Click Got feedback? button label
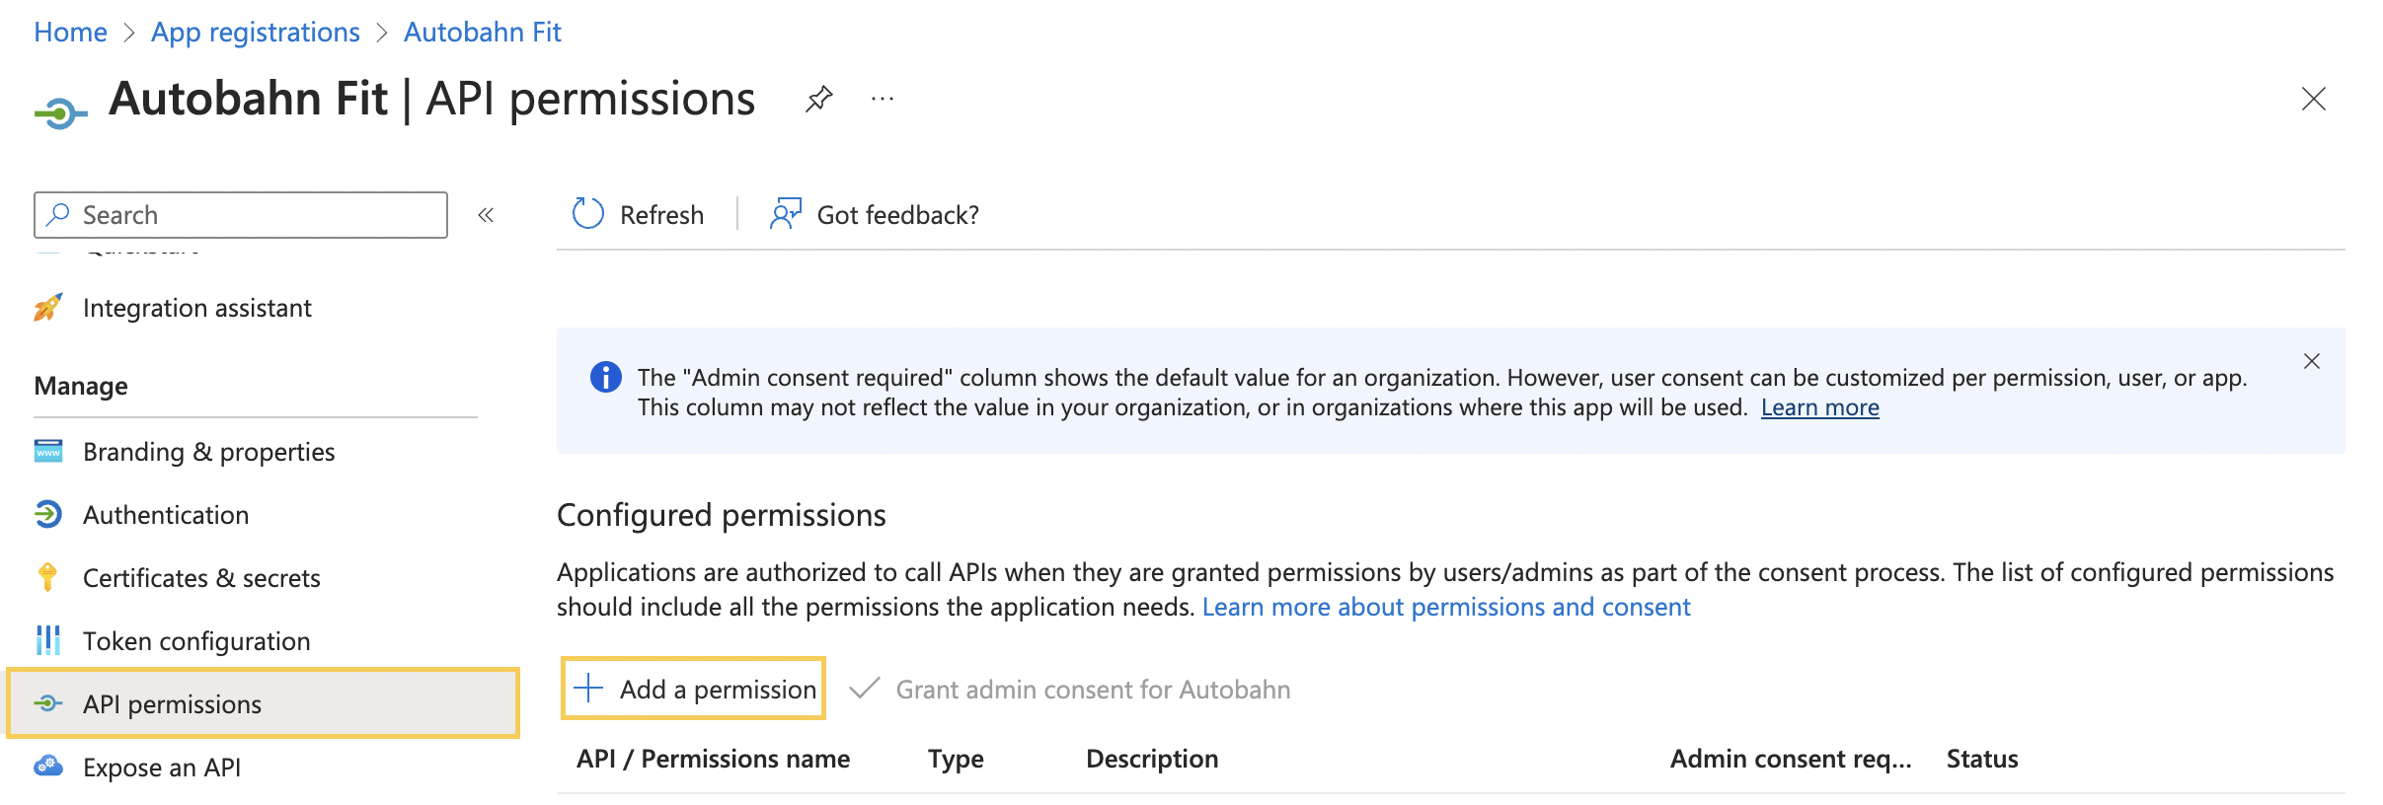The height and width of the screenshot is (805, 2383). (897, 214)
